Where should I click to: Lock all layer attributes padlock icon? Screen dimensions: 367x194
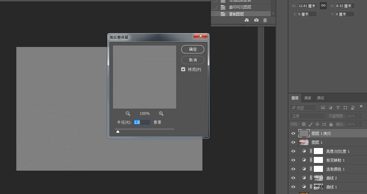point(331,124)
